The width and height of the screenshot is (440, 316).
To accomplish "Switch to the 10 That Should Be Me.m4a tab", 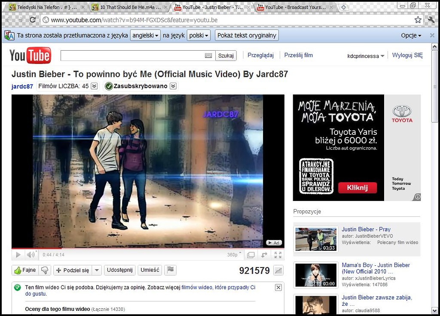I will click(130, 7).
